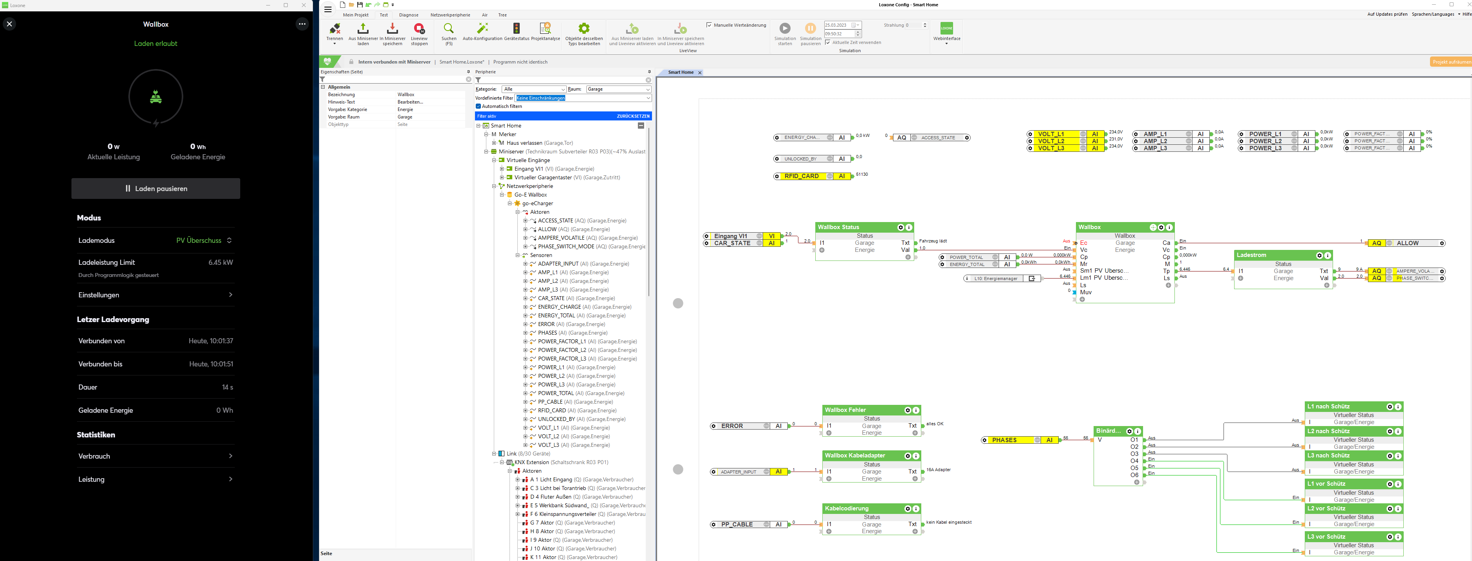Click ZURÜCKSETZEN filter reset link

[x=633, y=116]
